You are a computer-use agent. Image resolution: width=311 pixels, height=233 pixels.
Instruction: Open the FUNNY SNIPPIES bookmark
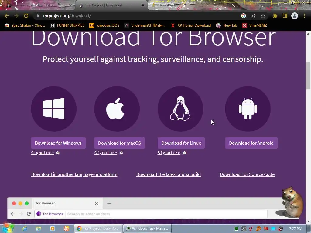pyautogui.click(x=67, y=25)
